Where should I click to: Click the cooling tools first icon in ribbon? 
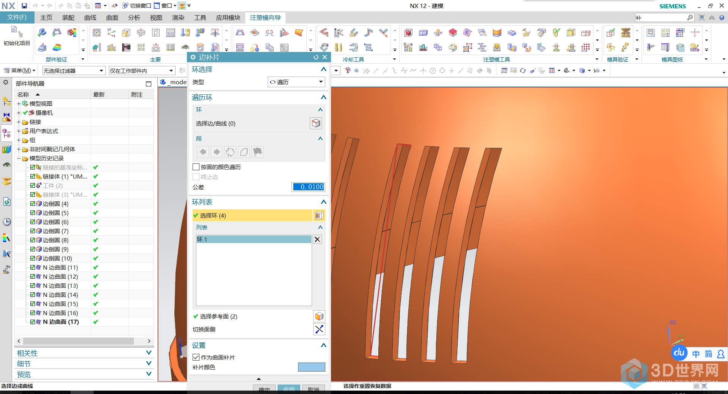point(324,33)
